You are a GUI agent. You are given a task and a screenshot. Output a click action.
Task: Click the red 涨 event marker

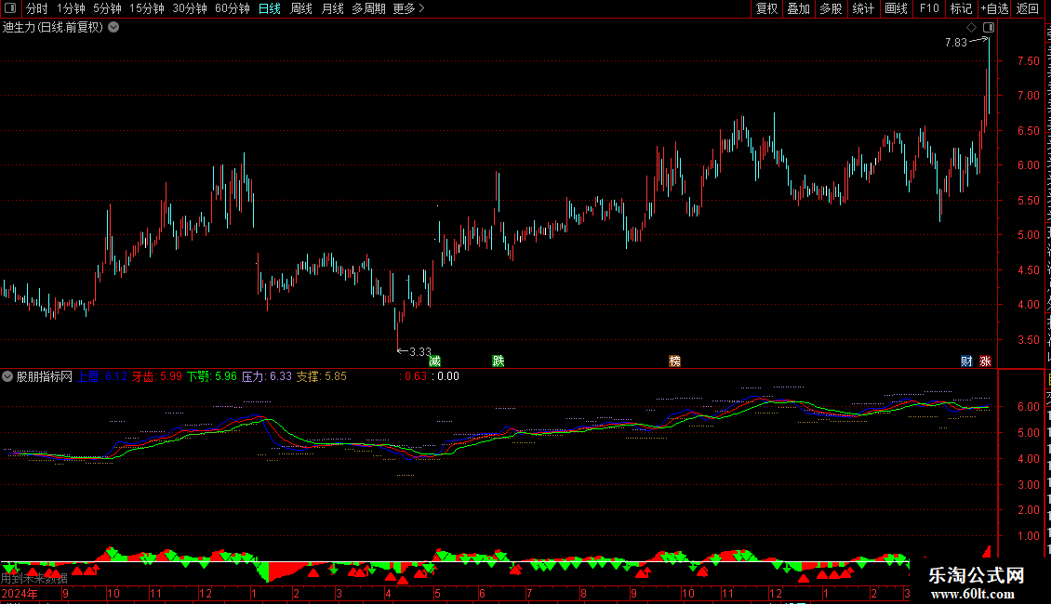point(985,361)
